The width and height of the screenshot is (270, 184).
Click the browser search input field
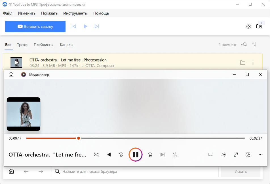click(x=135, y=172)
